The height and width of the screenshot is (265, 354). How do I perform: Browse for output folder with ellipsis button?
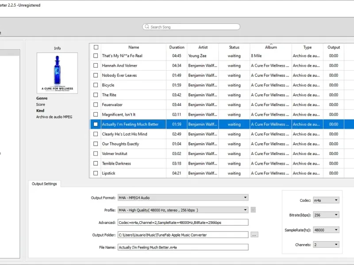pos(254,235)
